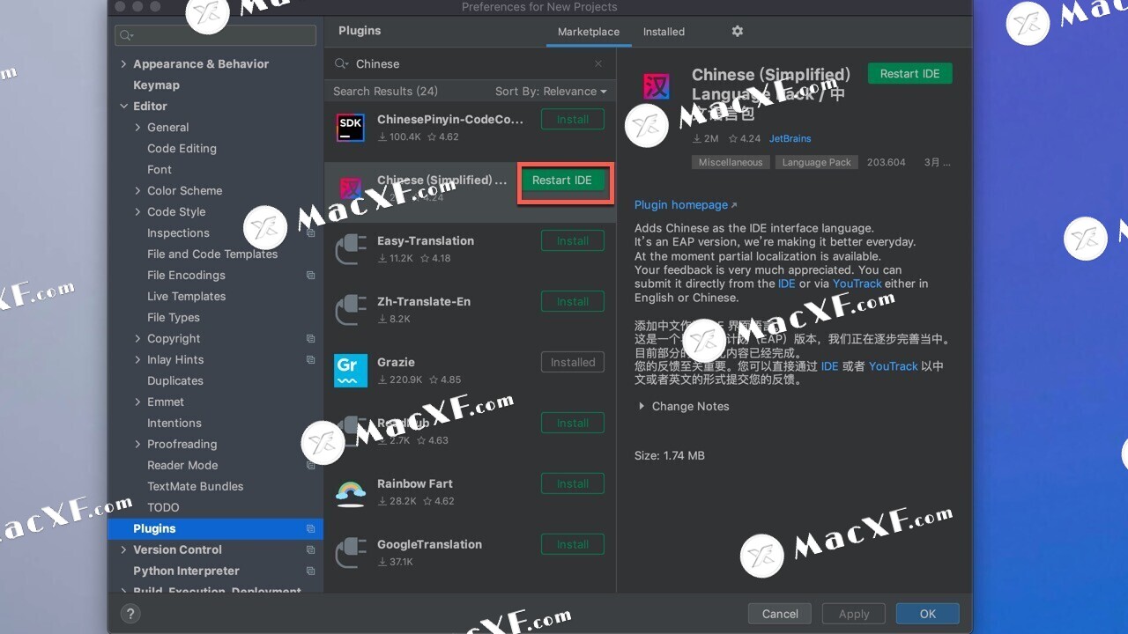The height and width of the screenshot is (634, 1128).
Task: Click the OK button
Action: click(928, 614)
